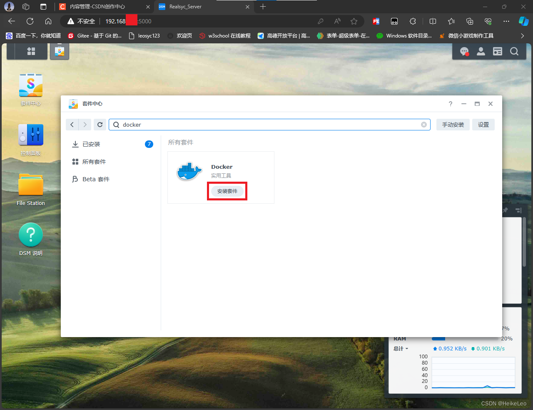Screen dimensions: 533x410
Task: Click the installed count badge 7
Action: click(149, 144)
